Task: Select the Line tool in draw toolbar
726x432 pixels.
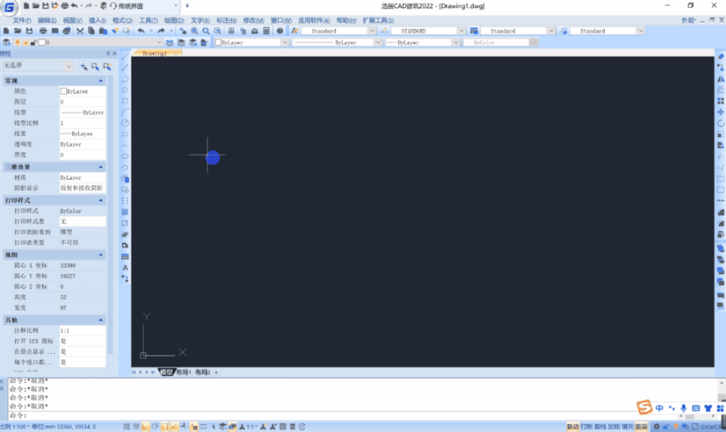Action: click(125, 56)
